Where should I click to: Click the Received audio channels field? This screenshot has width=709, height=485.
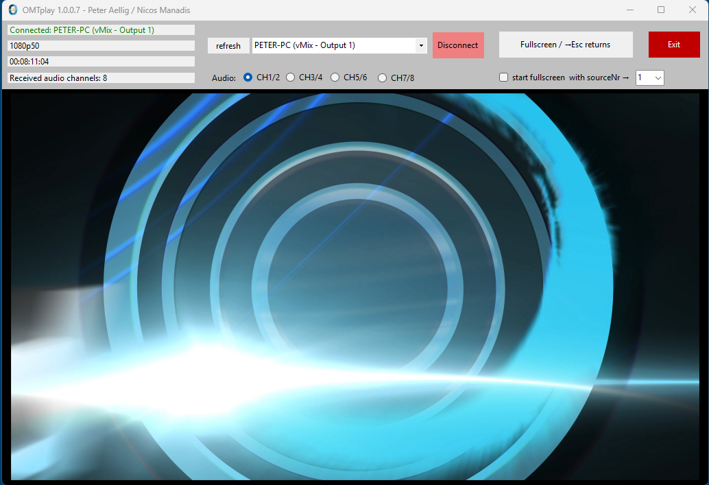(101, 78)
